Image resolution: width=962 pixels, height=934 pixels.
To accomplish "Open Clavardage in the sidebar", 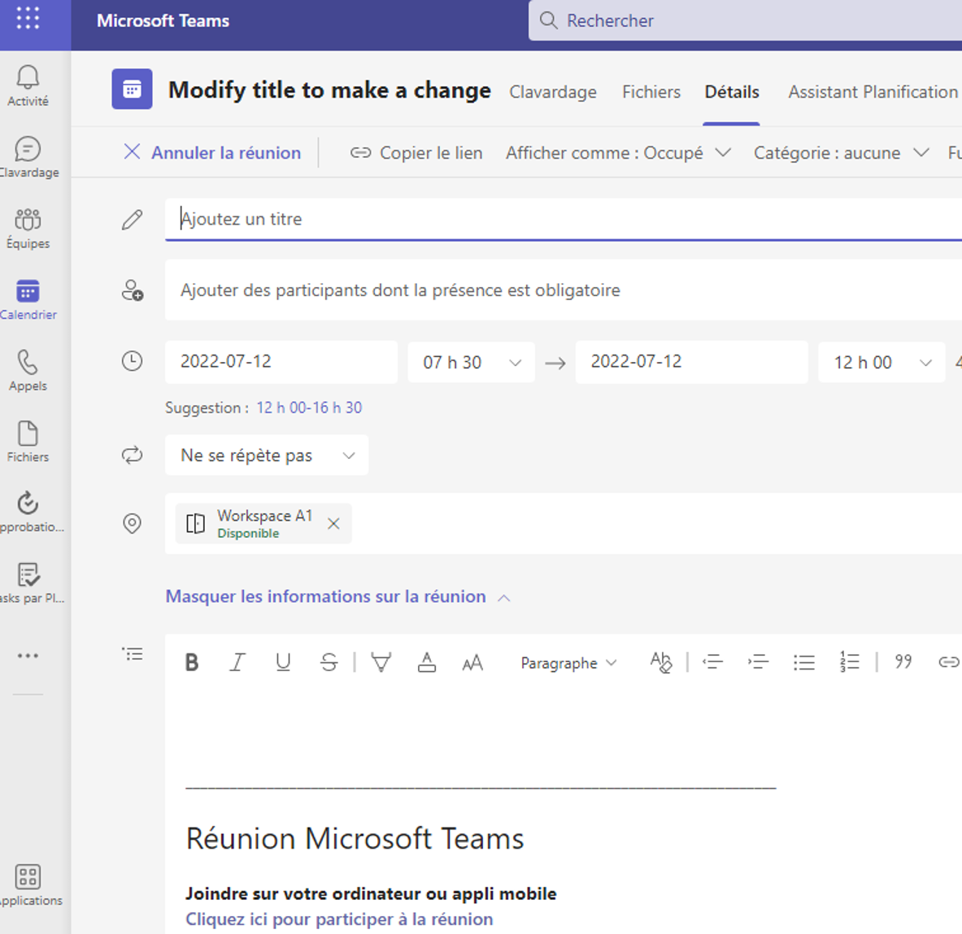I will coord(28,157).
